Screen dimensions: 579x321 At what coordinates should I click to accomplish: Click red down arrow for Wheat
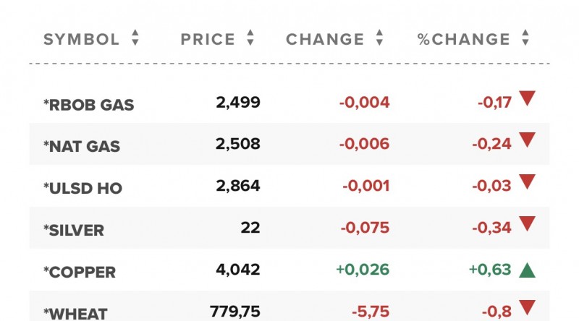click(527, 308)
